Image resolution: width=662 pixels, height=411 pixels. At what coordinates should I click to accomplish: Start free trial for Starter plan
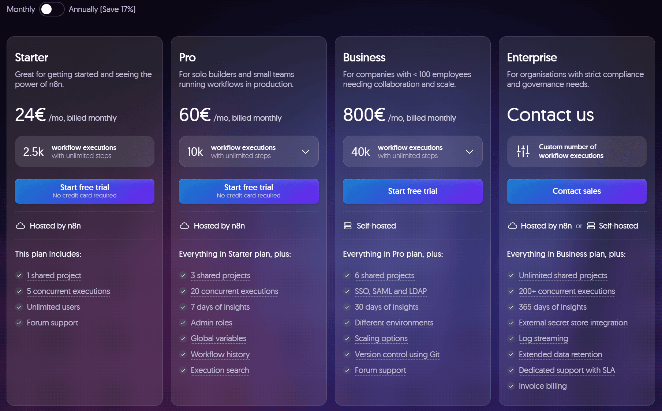(x=85, y=191)
